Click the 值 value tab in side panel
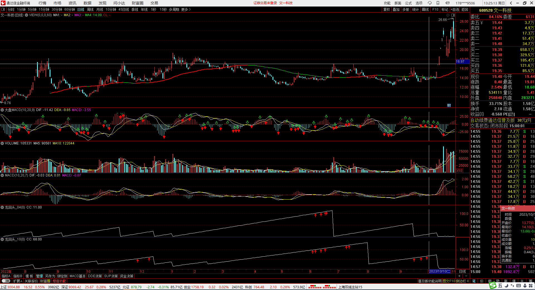The image size is (535, 290). click(x=514, y=281)
